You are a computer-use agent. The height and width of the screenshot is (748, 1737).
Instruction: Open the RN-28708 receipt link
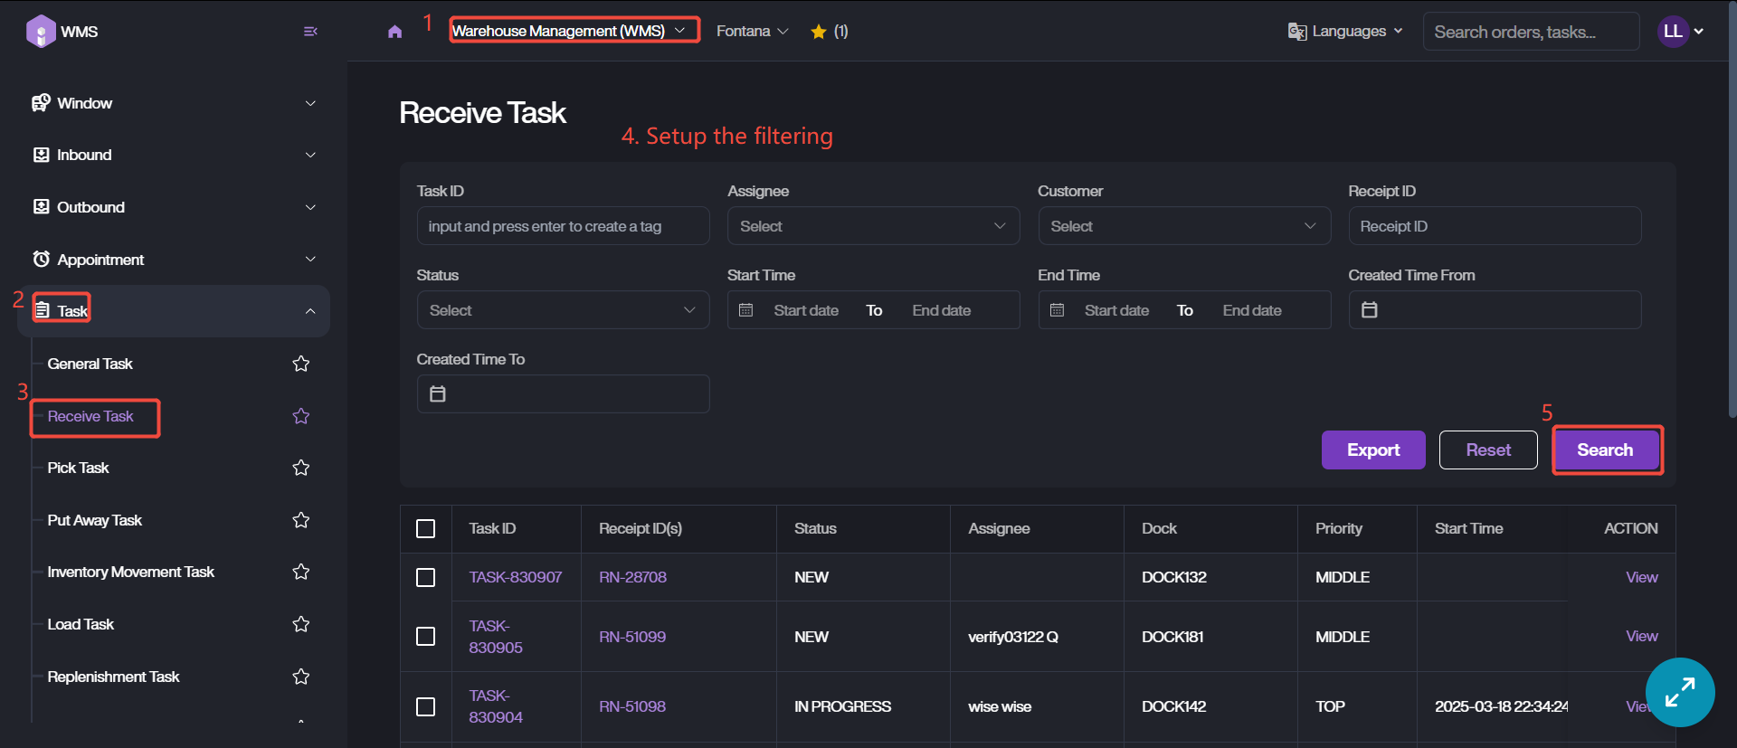pos(632,577)
